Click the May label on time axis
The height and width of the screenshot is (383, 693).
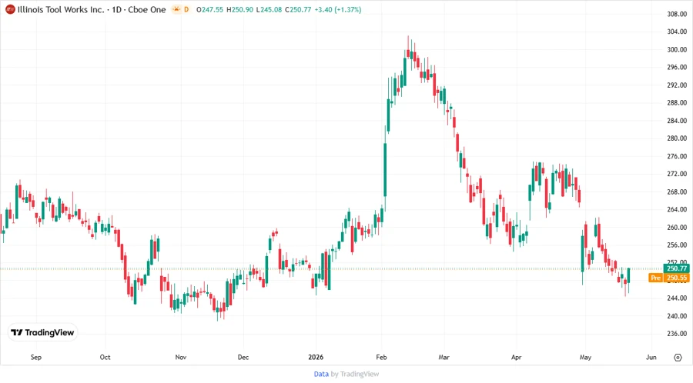point(585,357)
